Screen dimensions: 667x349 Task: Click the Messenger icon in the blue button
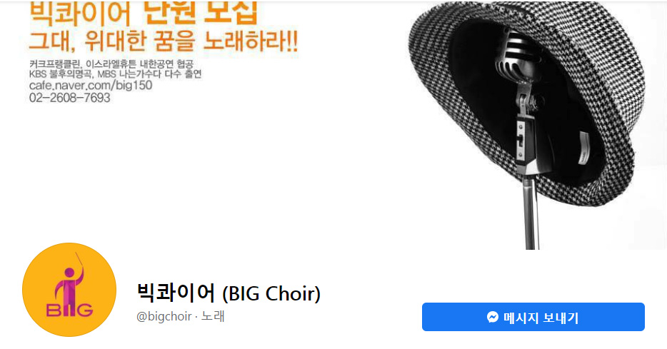[x=493, y=317]
